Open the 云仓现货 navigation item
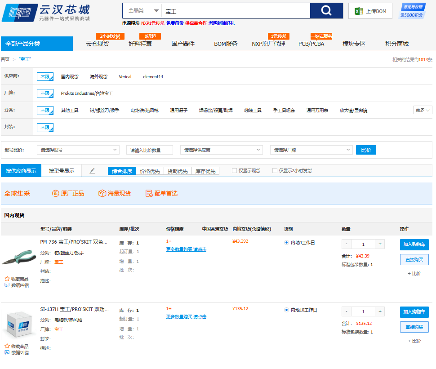The image size is (436, 369). click(98, 44)
